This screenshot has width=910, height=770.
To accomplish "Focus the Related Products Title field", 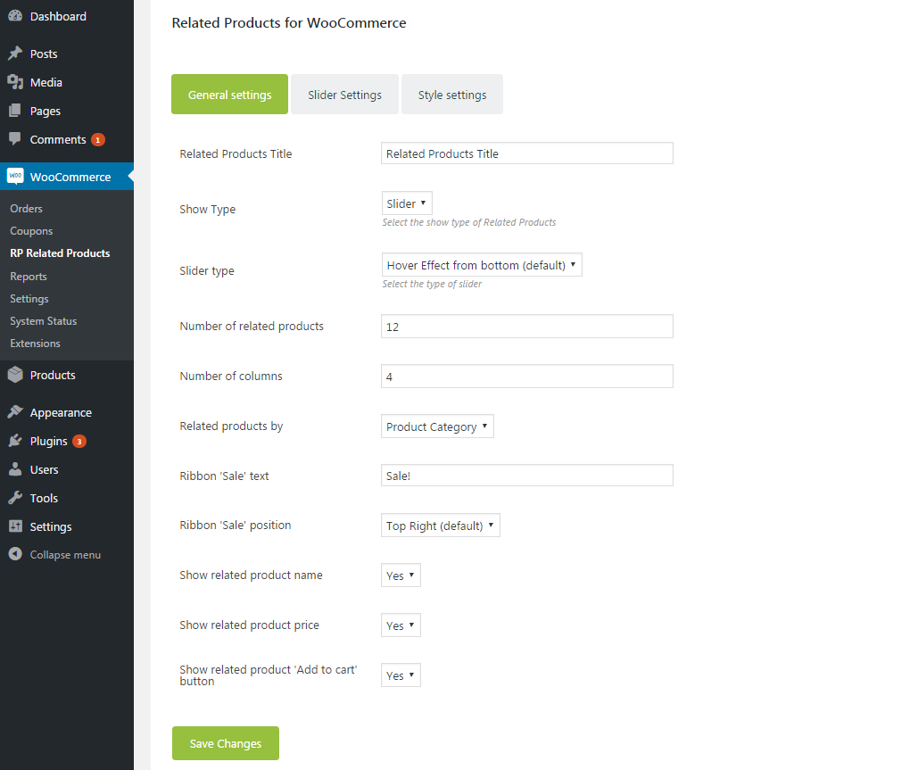I will [x=527, y=153].
